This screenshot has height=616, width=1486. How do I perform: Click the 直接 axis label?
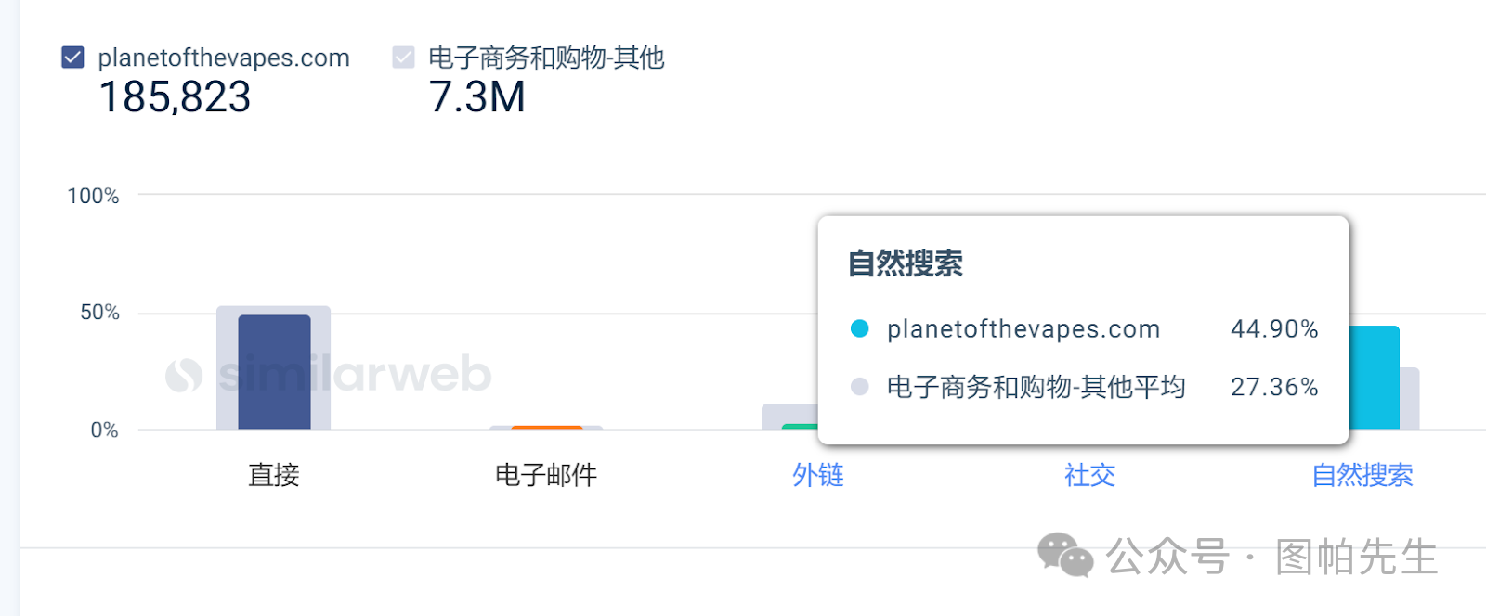click(x=274, y=475)
